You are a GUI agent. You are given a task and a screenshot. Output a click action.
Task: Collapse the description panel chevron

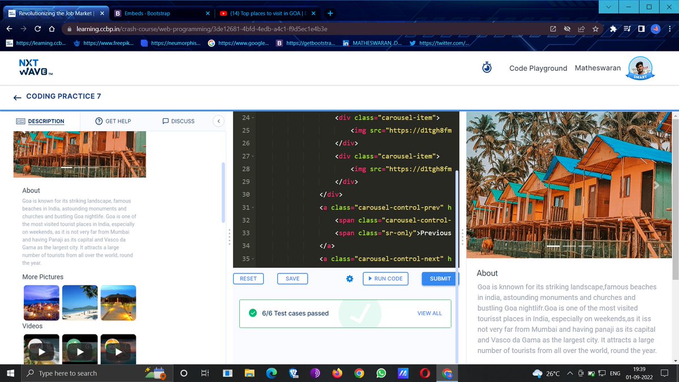click(218, 121)
